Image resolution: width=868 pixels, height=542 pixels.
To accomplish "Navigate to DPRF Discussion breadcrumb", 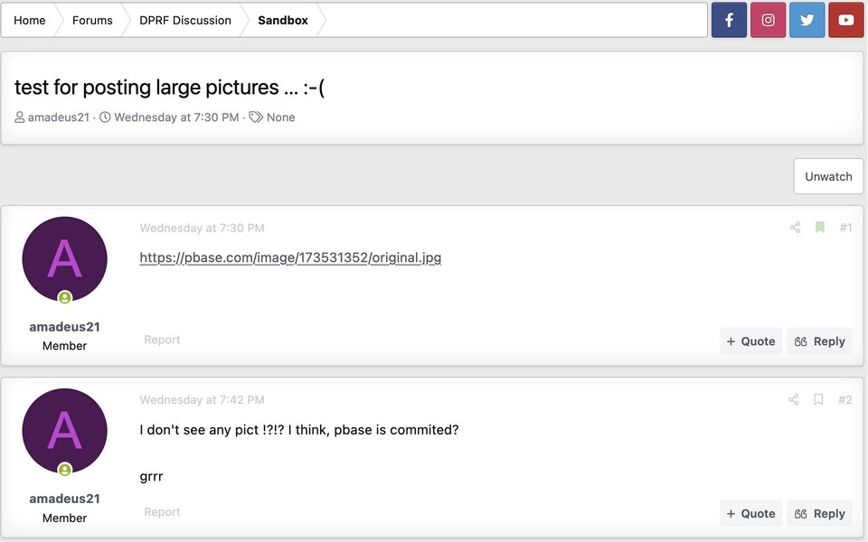I will coord(185,20).
